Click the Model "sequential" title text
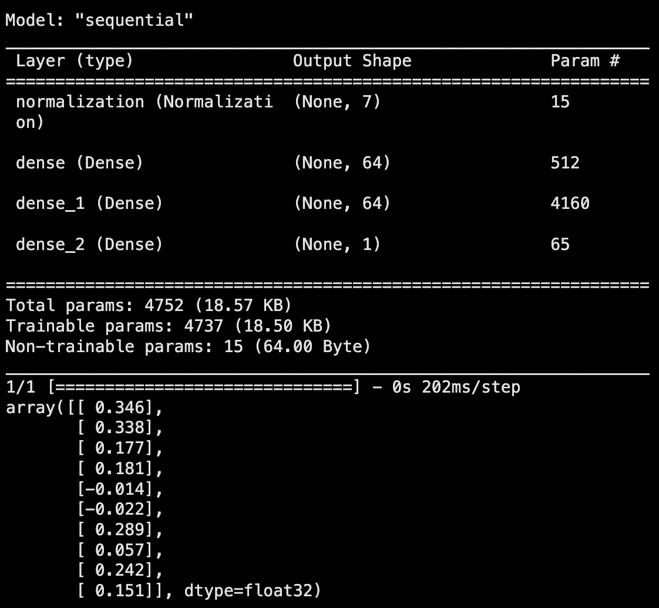Screen dimensions: 659x608 pos(99,21)
